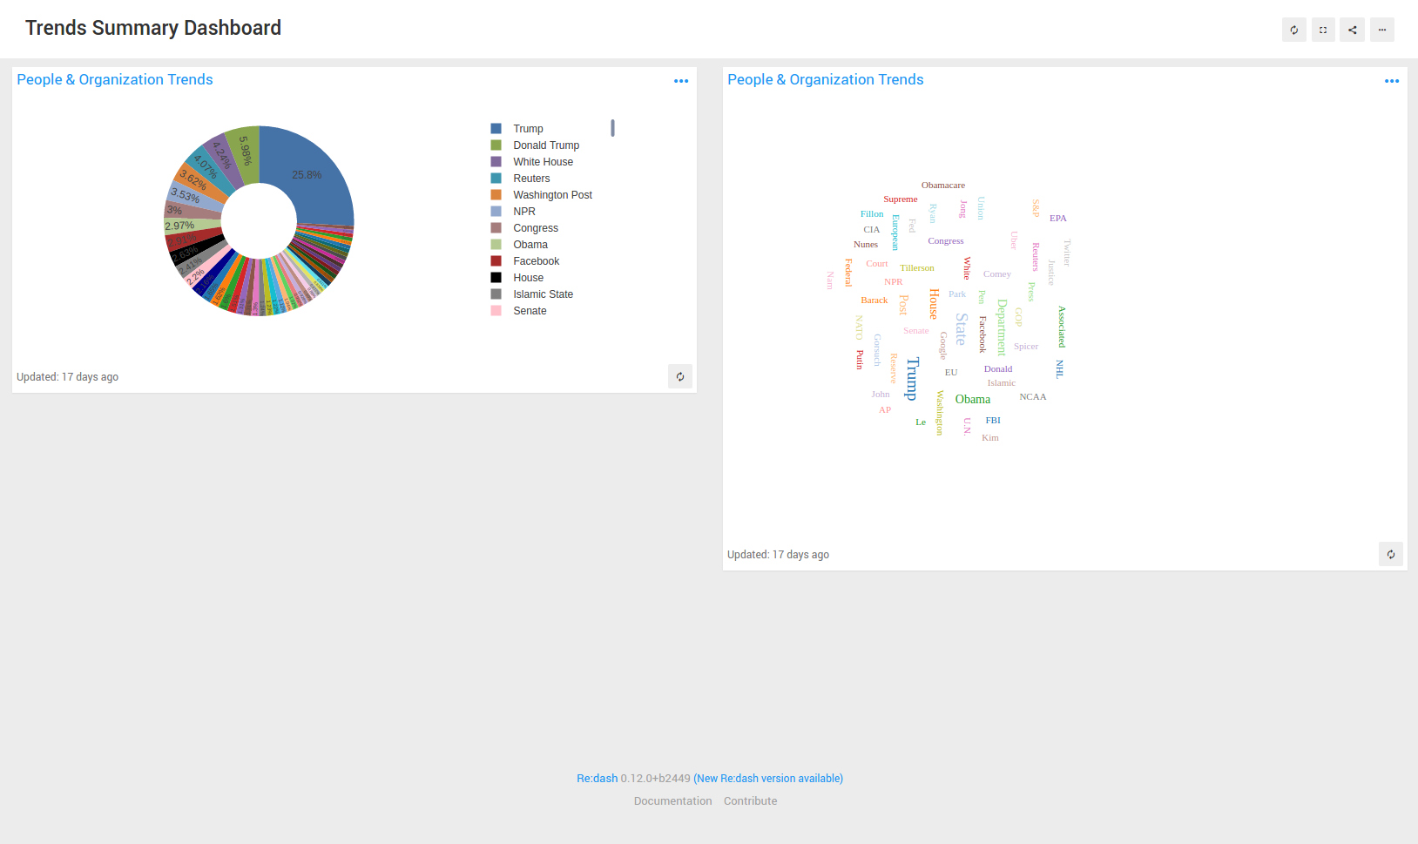Open the pie chart widget's three-dot menu
This screenshot has height=844, width=1418.
point(681,81)
